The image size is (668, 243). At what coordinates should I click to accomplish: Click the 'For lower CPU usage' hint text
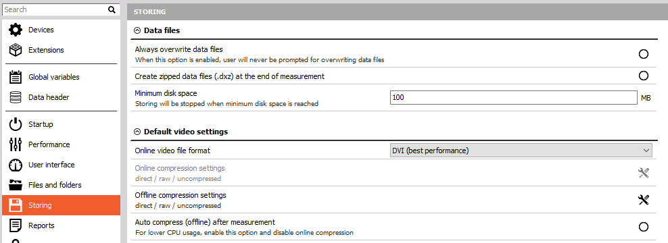[244, 233]
